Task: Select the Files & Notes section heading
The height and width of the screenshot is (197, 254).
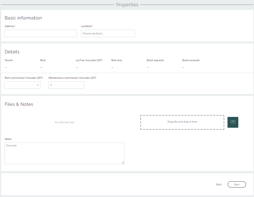Action: [19, 104]
